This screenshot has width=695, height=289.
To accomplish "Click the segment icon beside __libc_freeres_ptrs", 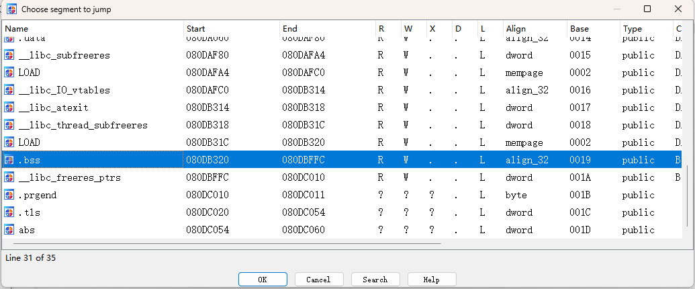I will pyautogui.click(x=9, y=177).
